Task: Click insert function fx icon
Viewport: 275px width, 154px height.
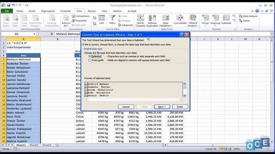Action: point(52,34)
